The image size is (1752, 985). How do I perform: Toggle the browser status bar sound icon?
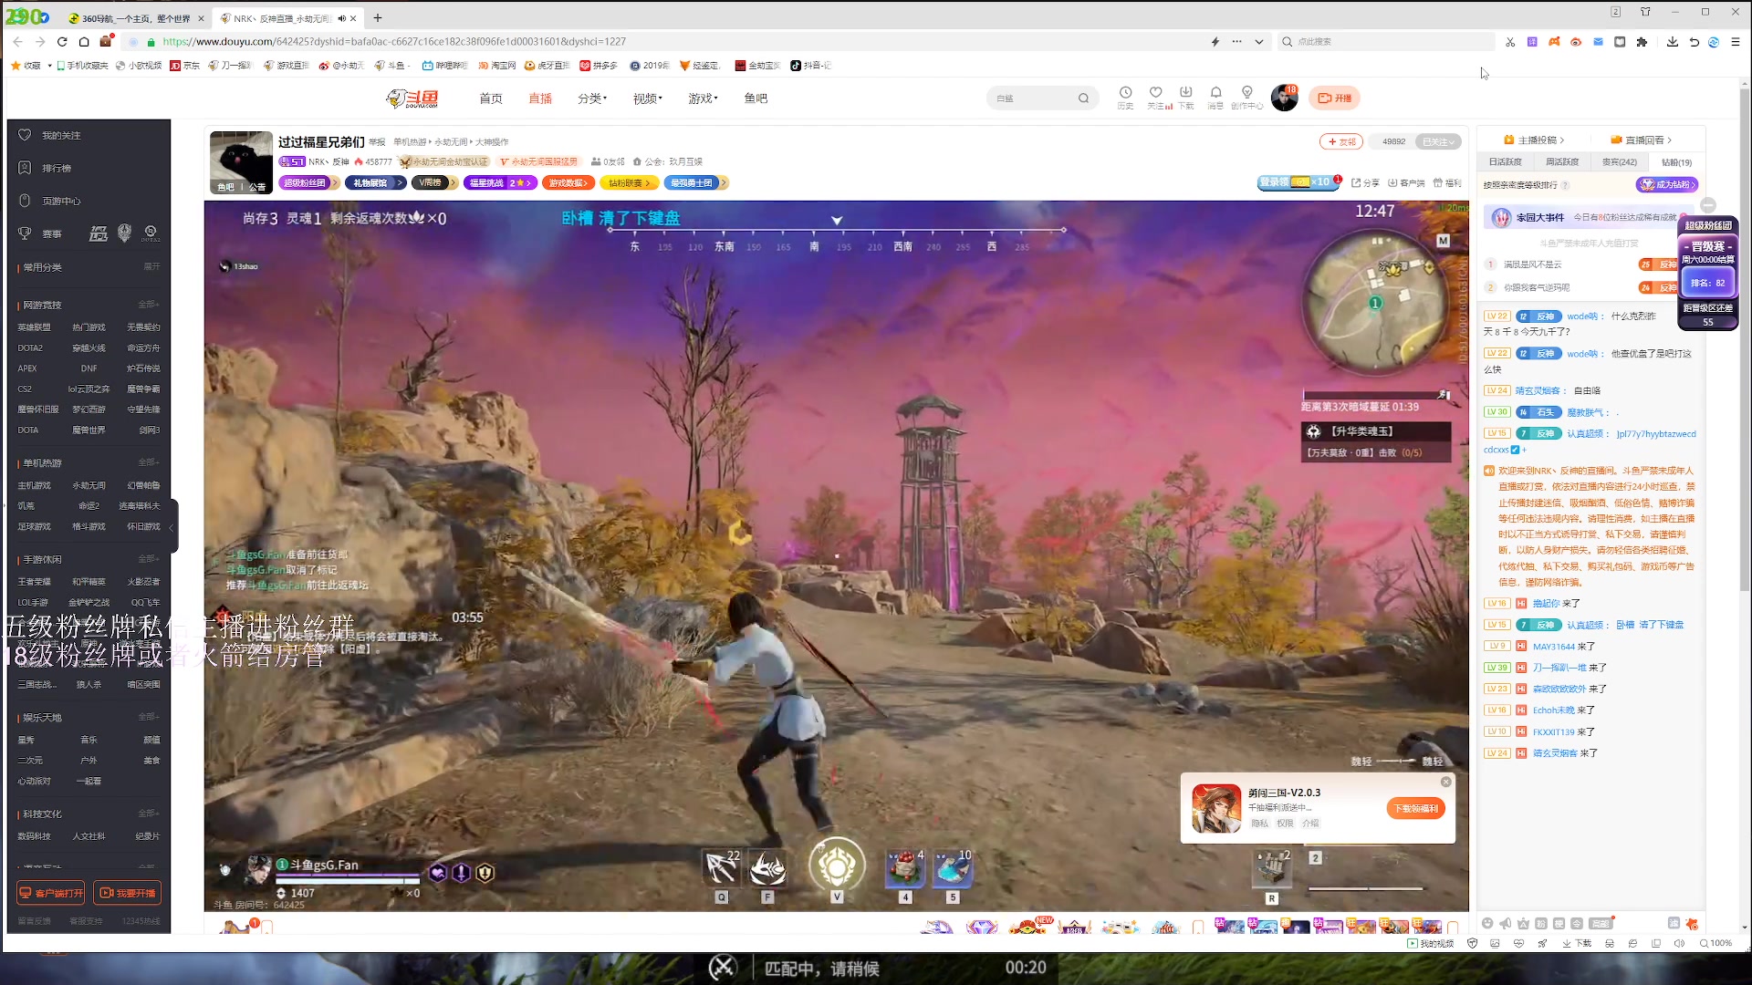[x=1679, y=944]
